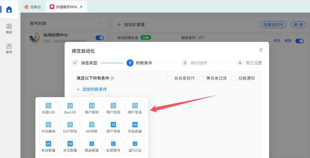Click the 账号列表 header text
The width and height of the screenshot is (310, 158).
coord(38,23)
